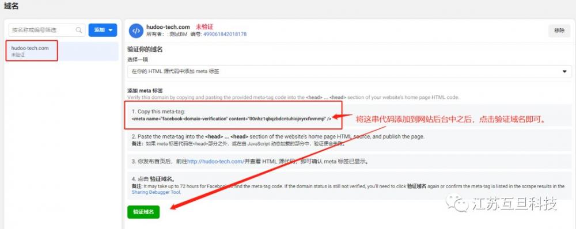576x229 pixels.
Task: Click the 未验证 status next to the title
Action: coord(204,27)
